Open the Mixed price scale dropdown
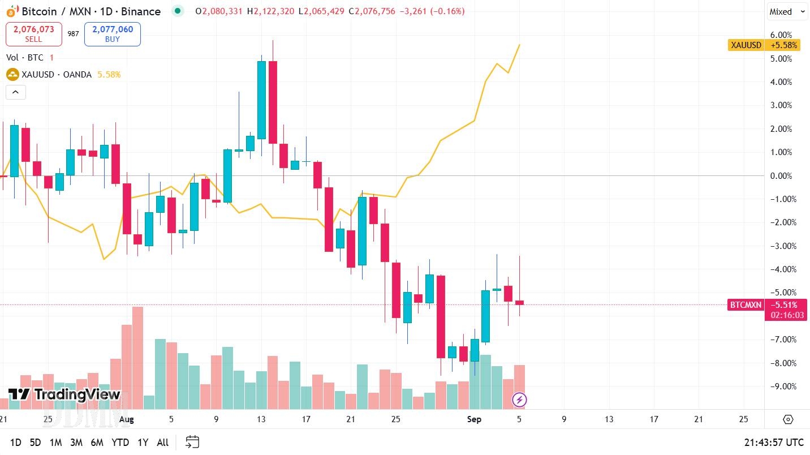810x455 pixels. click(786, 11)
